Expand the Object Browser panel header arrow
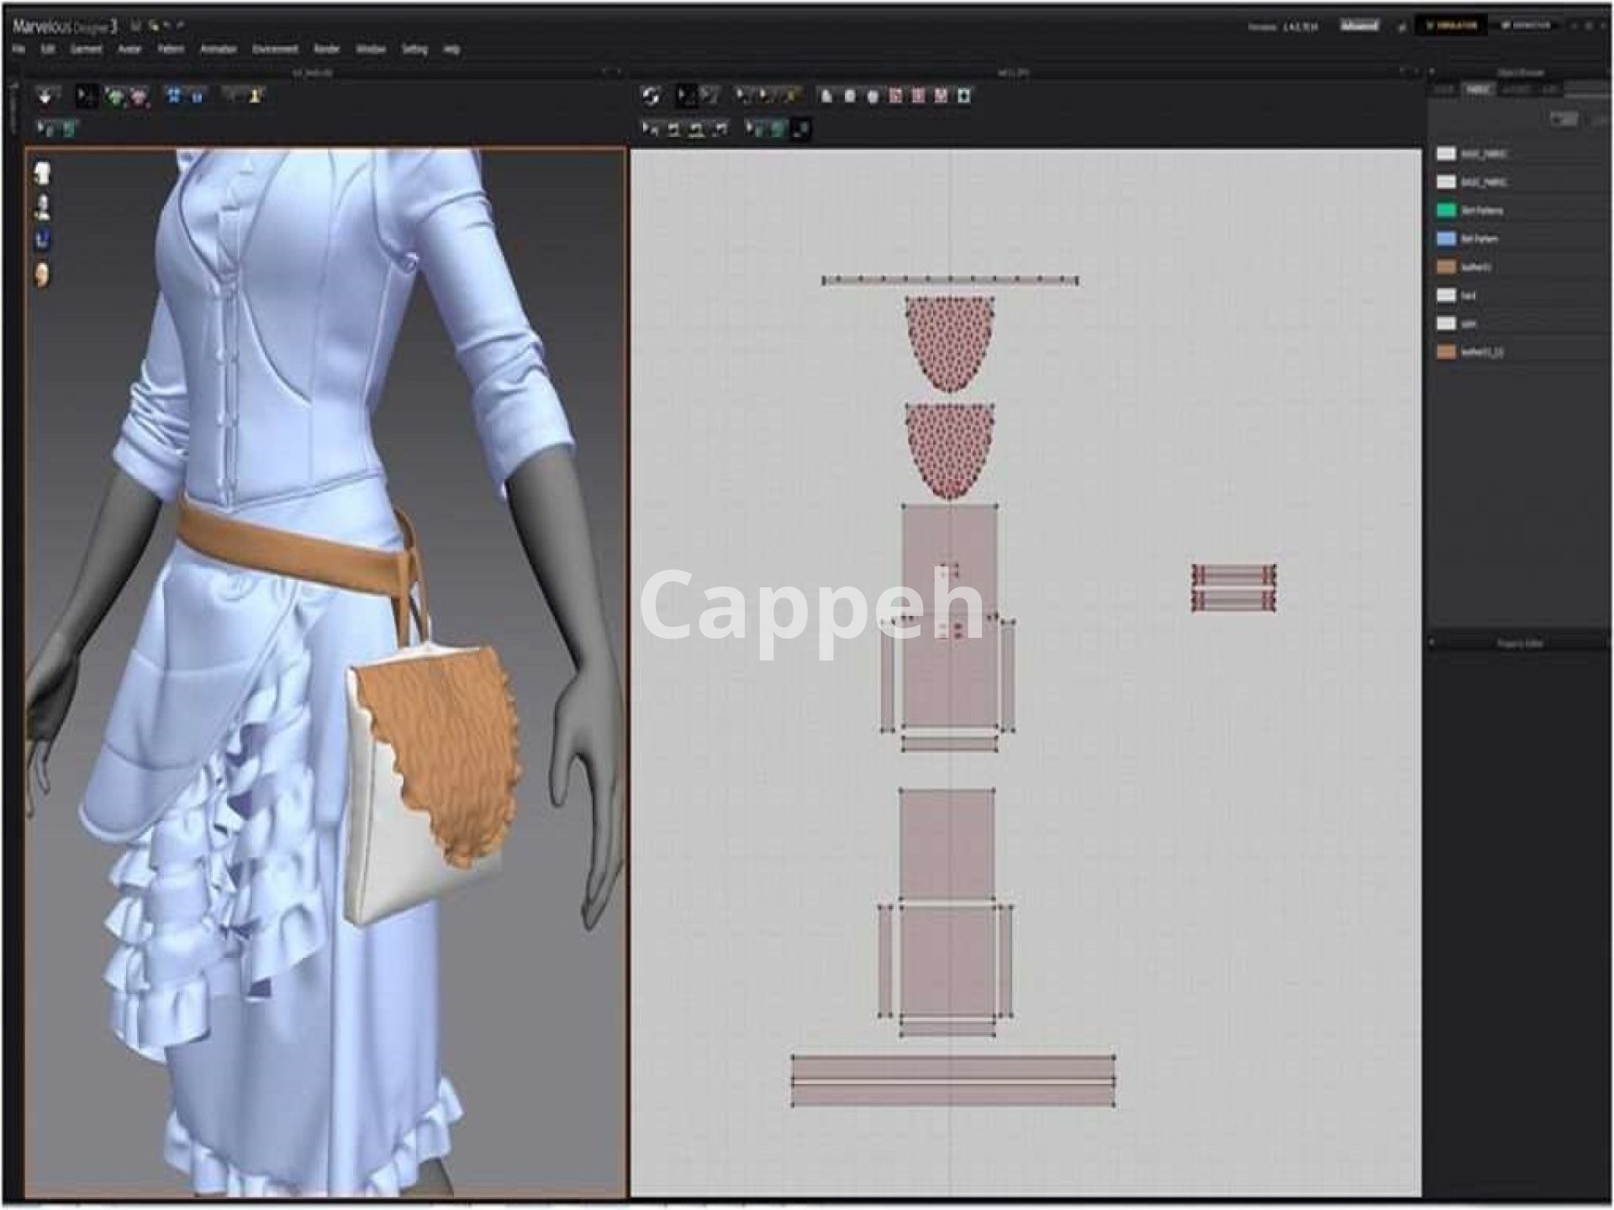 click(1432, 72)
